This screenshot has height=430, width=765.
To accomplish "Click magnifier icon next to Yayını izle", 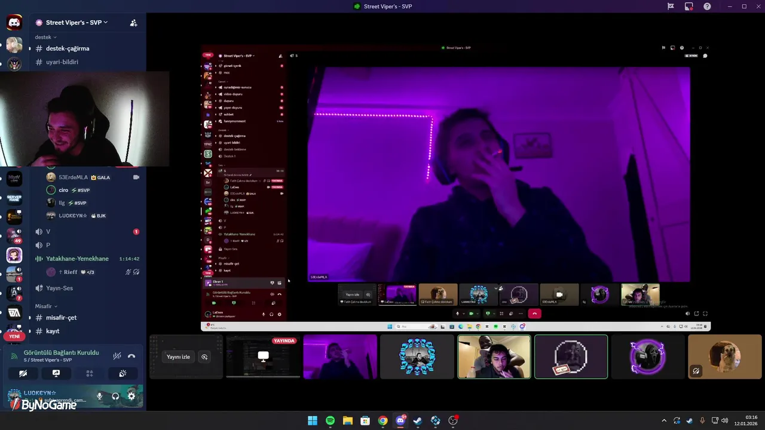I will 204,357.
